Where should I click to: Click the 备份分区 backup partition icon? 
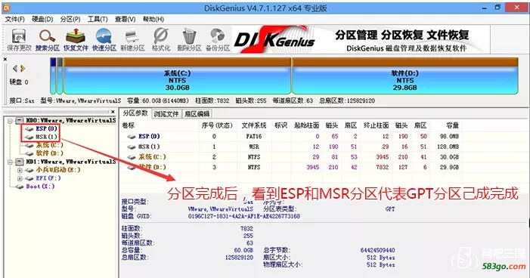(218, 40)
